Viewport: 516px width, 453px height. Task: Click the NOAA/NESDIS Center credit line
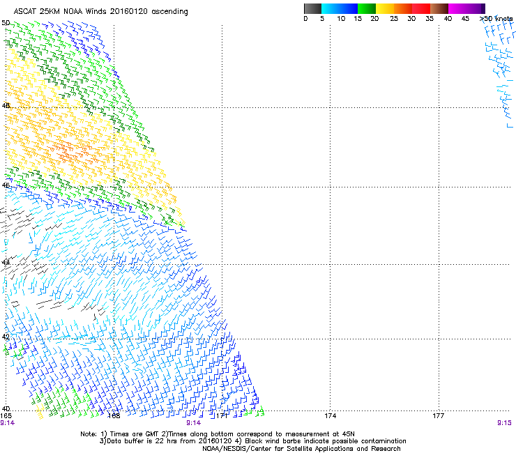click(301, 449)
